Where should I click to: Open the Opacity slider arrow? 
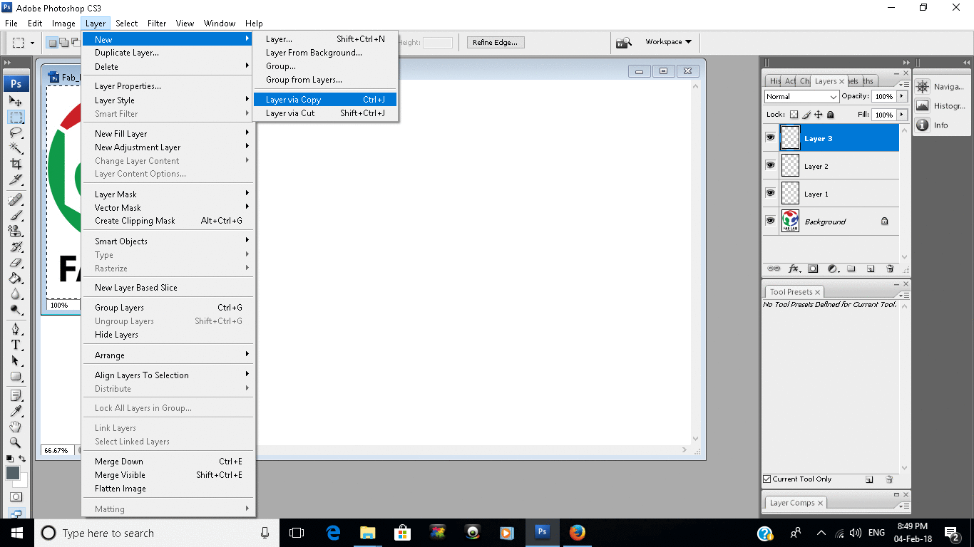[902, 96]
